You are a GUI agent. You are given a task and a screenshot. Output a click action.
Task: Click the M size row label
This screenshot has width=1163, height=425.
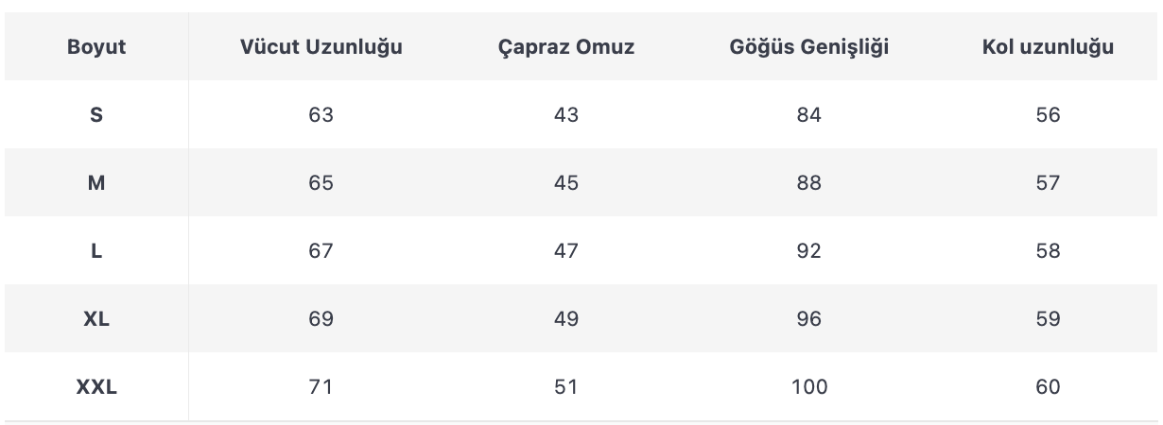[x=96, y=183]
